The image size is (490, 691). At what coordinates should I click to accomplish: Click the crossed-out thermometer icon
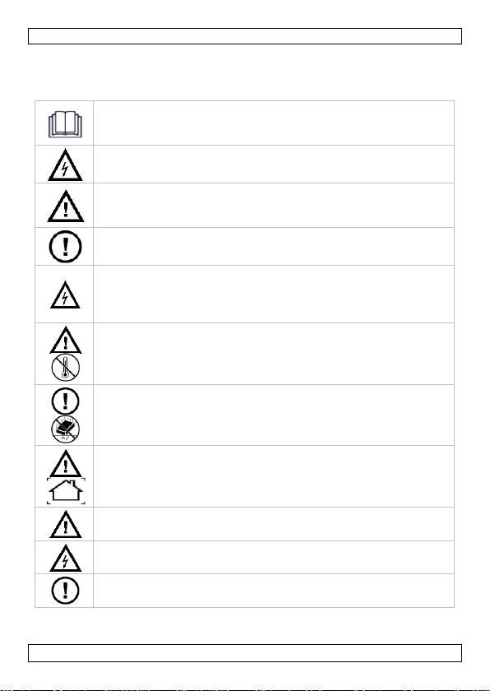66,368
